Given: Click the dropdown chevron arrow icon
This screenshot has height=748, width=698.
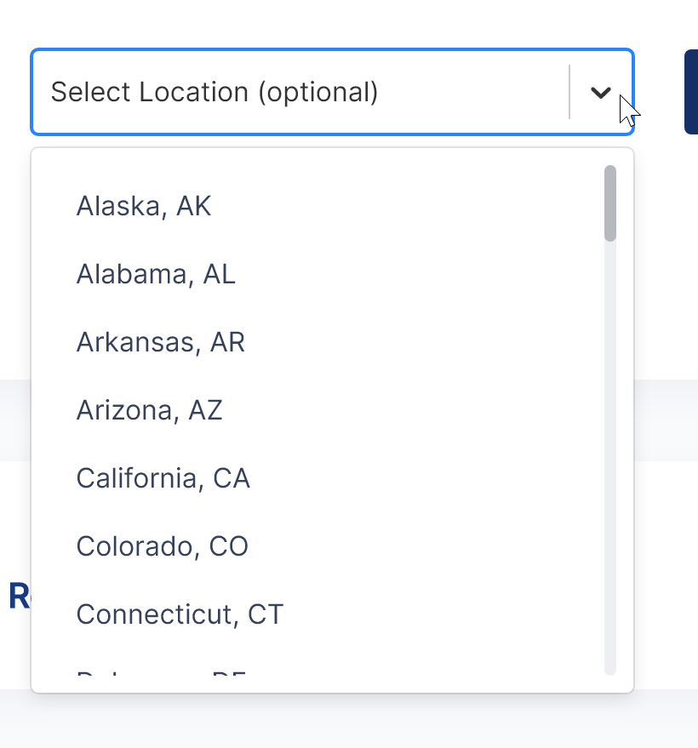Looking at the screenshot, I should click(601, 92).
